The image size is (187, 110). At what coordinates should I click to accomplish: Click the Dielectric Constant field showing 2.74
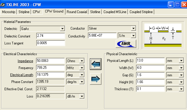click(x=50, y=36)
